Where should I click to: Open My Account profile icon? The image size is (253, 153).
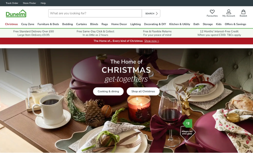(229, 12)
